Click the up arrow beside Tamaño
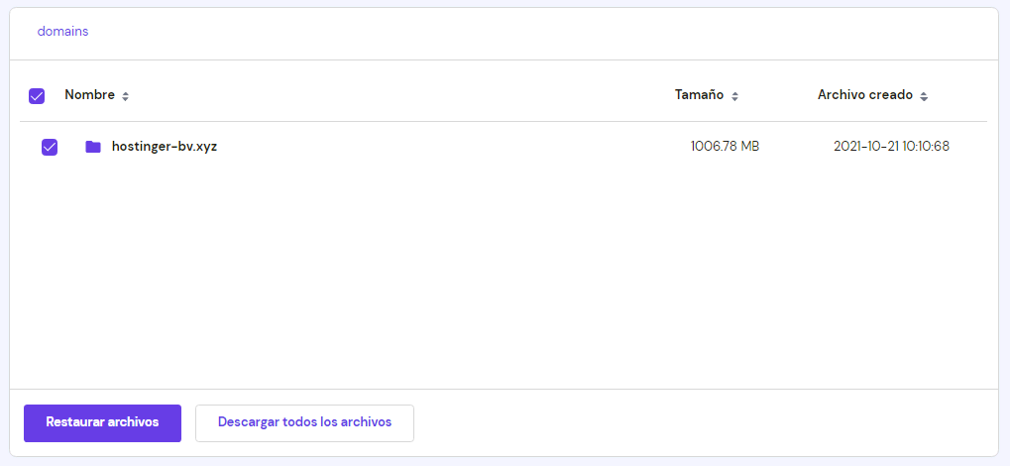This screenshot has height=466, width=1010. (734, 93)
